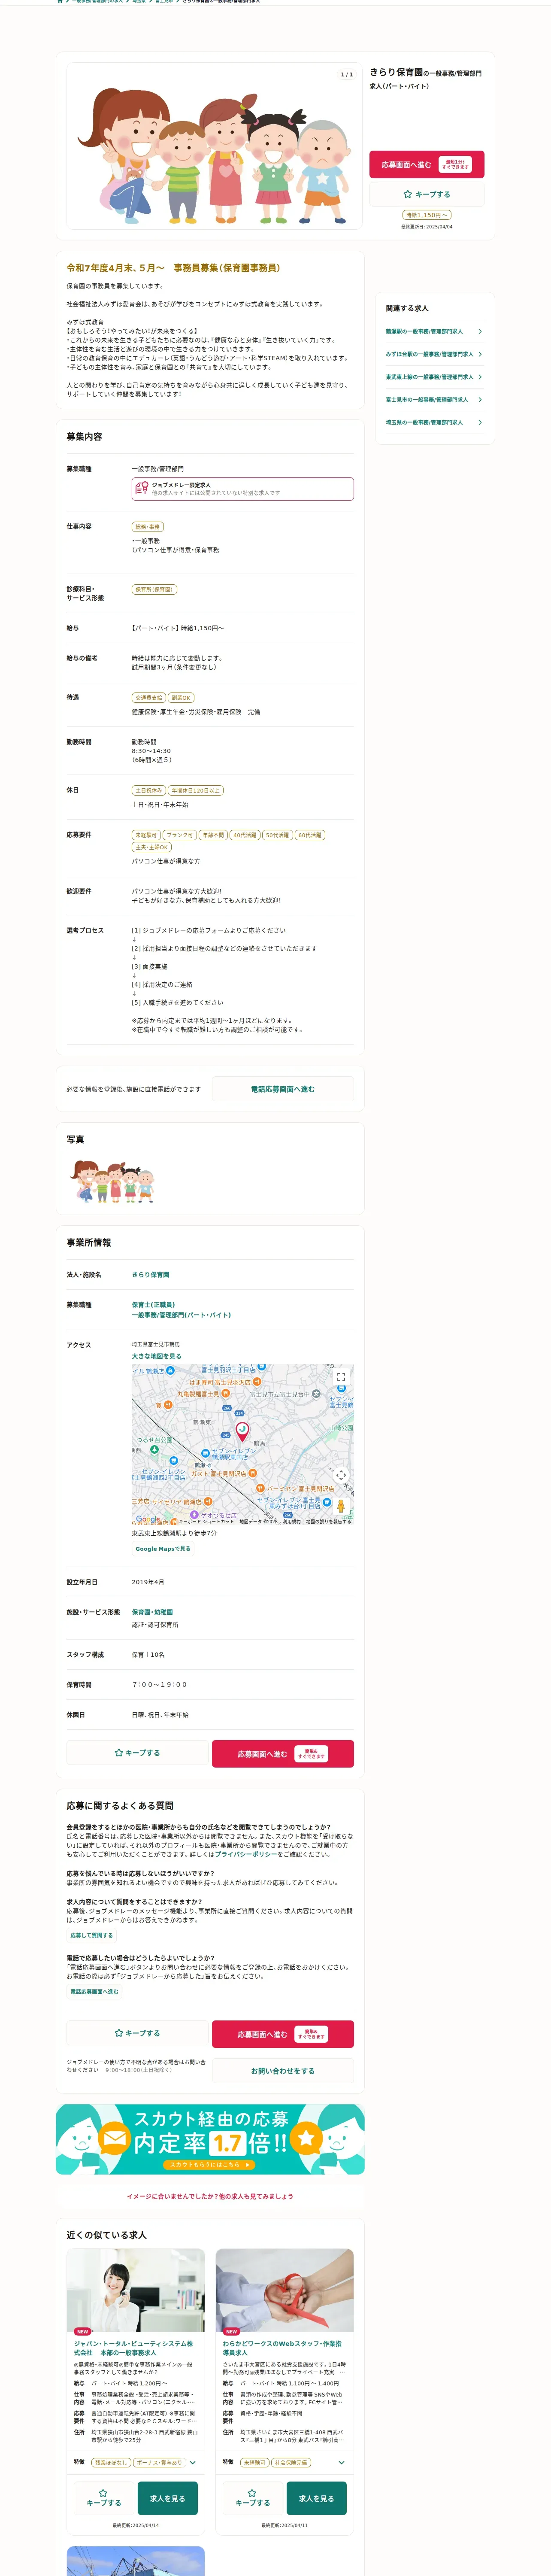Screen dimensions: 551x2576
Task: Select the 主夫・主婦OK tag
Action: (152, 847)
